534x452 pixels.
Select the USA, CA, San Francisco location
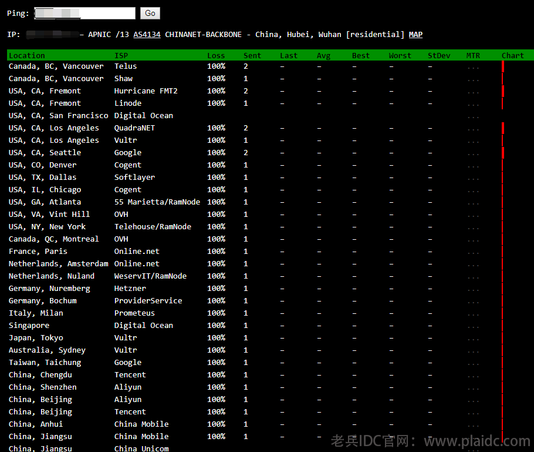click(58, 116)
